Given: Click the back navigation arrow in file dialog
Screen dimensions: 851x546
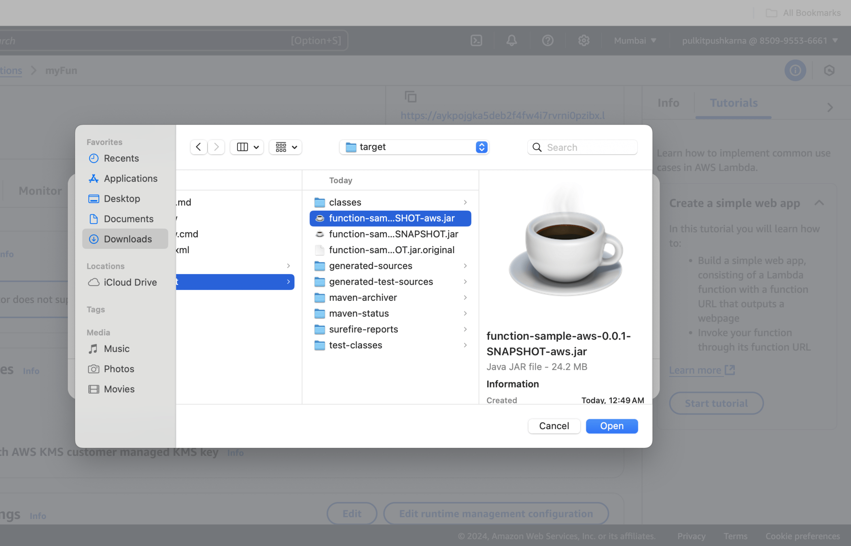Looking at the screenshot, I should (198, 147).
